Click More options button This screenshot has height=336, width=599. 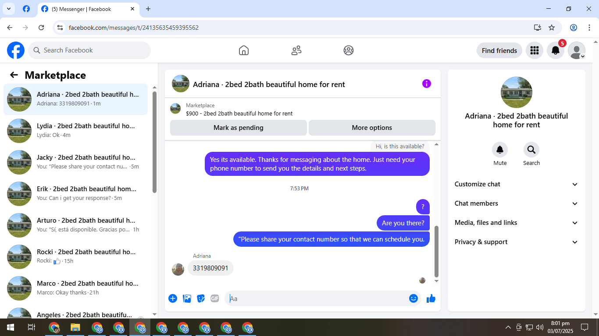372,128
